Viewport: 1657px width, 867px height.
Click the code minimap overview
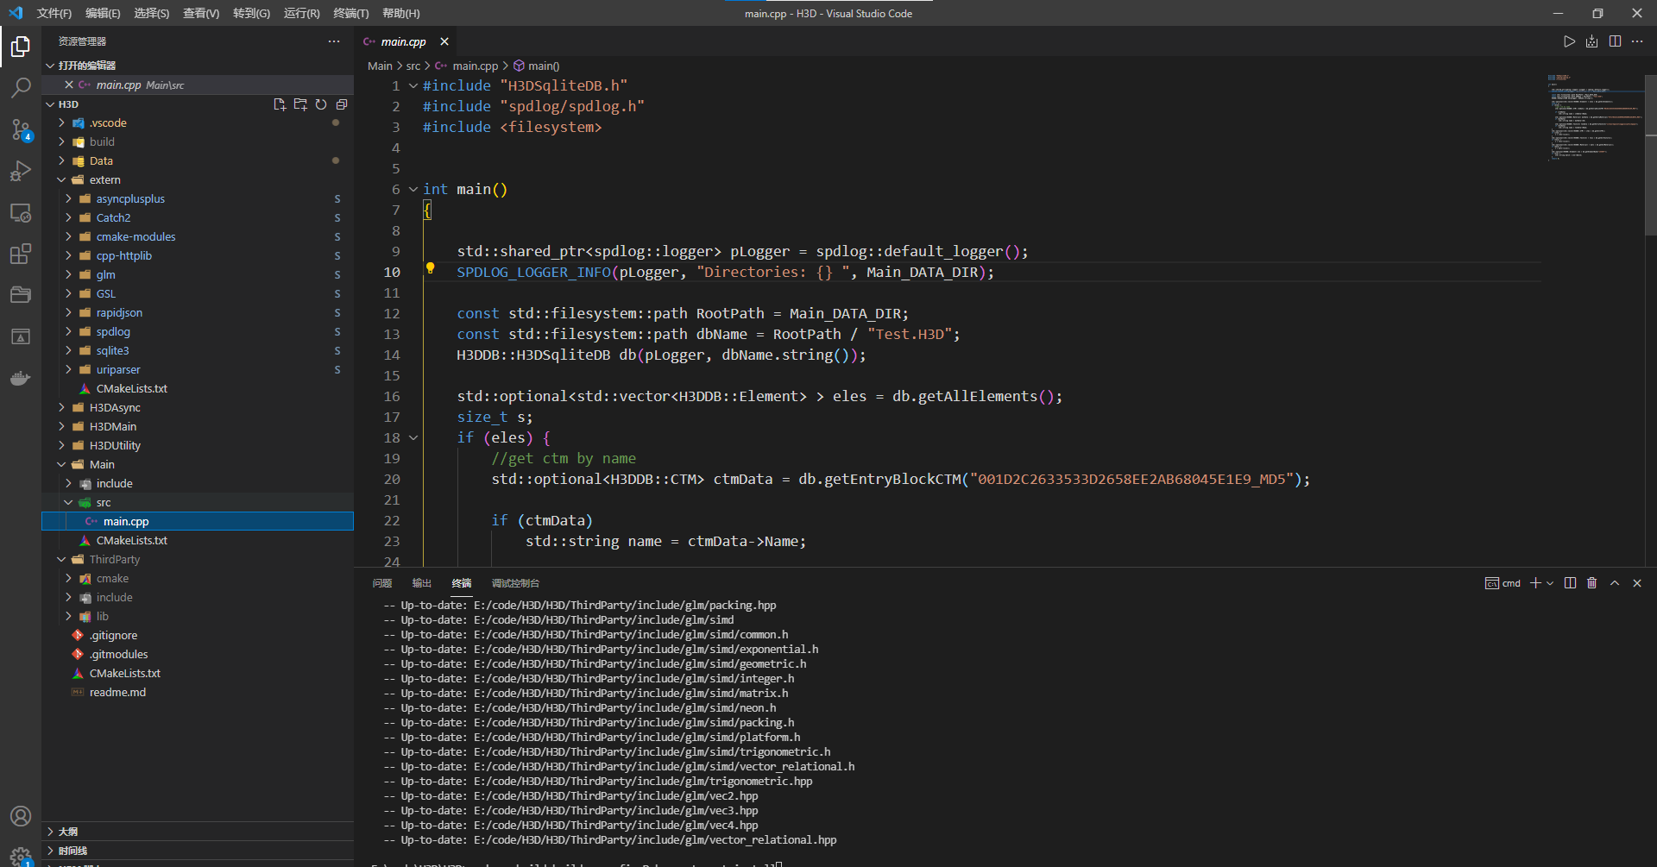pyautogui.click(x=1595, y=118)
